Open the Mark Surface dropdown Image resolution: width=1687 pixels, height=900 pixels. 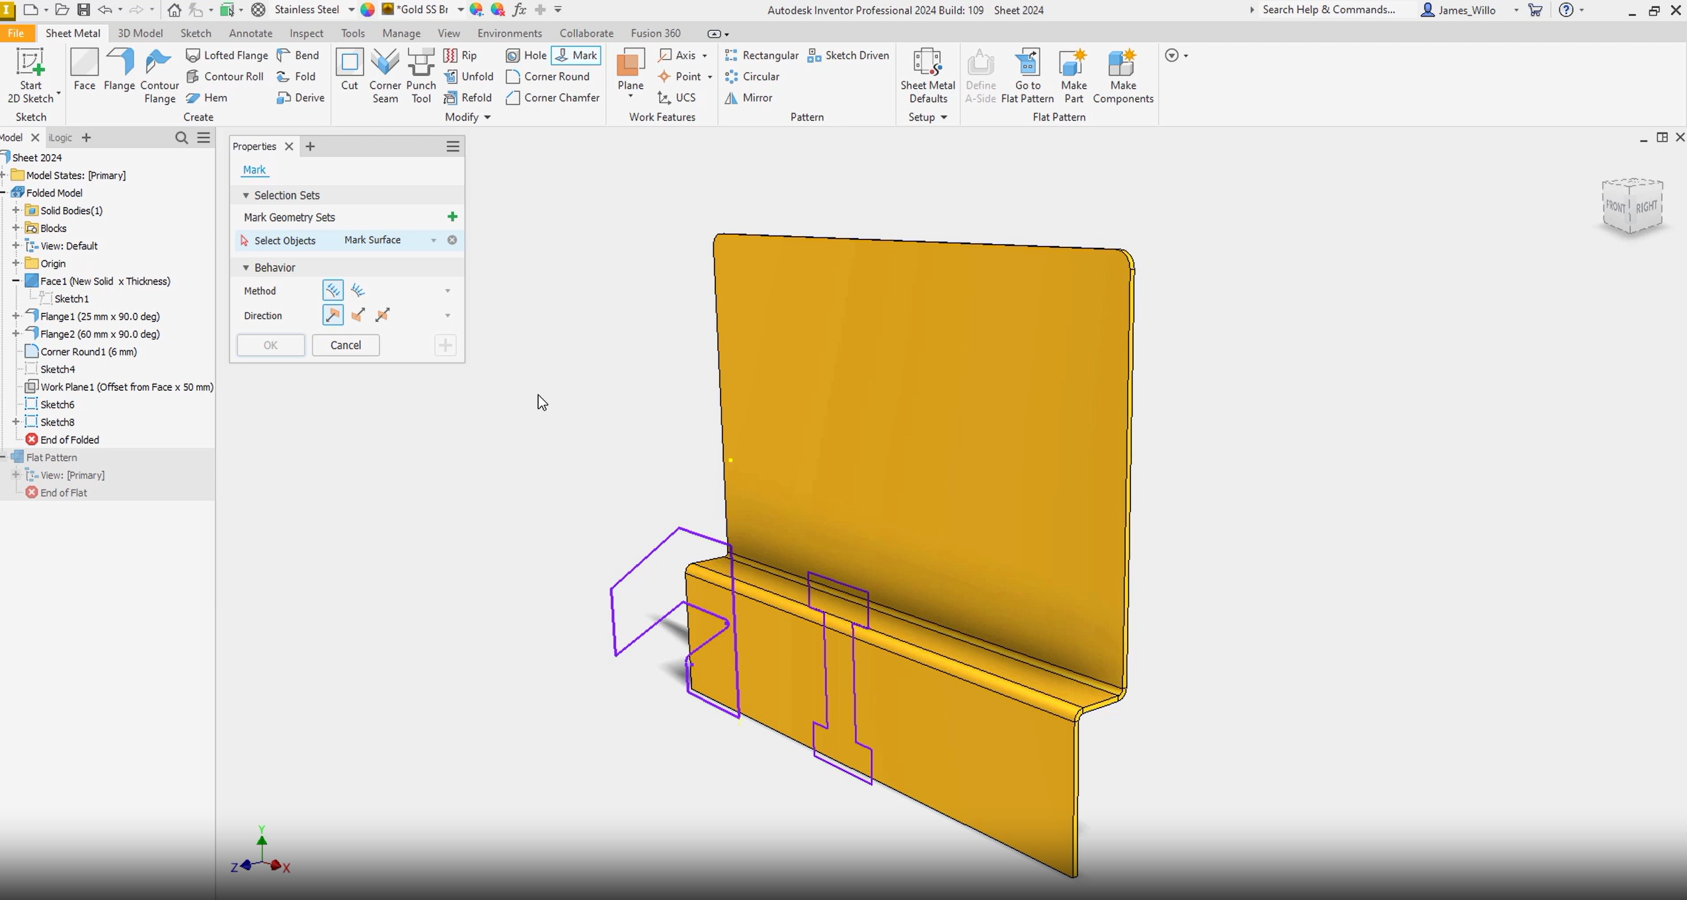[434, 240]
